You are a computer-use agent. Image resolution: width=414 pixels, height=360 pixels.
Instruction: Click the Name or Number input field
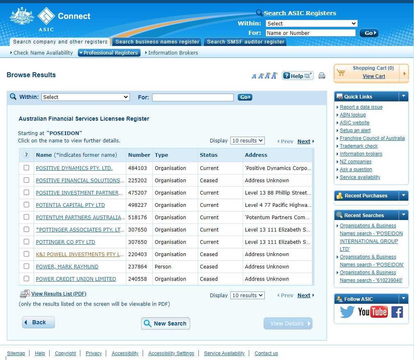(x=311, y=33)
